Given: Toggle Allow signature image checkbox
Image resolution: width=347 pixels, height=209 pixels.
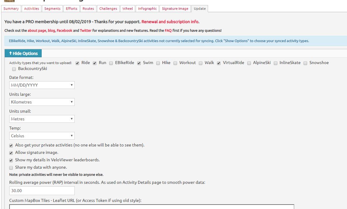Looking at the screenshot, I should pos(11,153).
